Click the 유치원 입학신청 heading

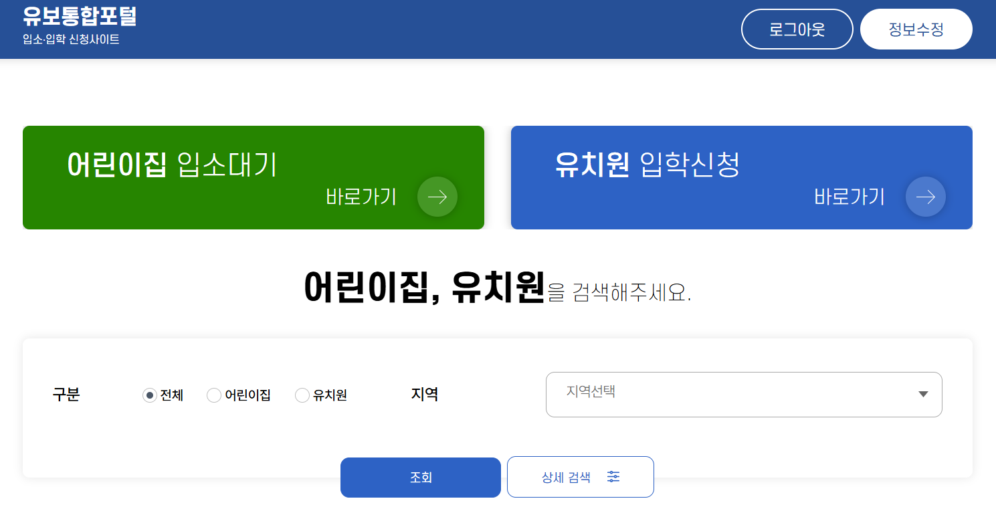(x=648, y=165)
